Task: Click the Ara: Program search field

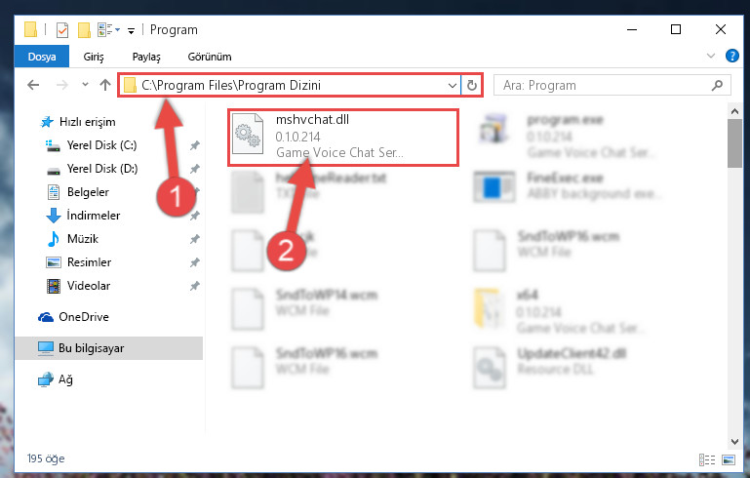Action: (607, 85)
